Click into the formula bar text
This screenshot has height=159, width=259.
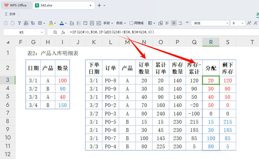(x=112, y=32)
